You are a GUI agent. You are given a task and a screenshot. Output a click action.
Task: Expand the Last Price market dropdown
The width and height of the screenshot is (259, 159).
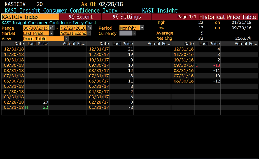51,33
